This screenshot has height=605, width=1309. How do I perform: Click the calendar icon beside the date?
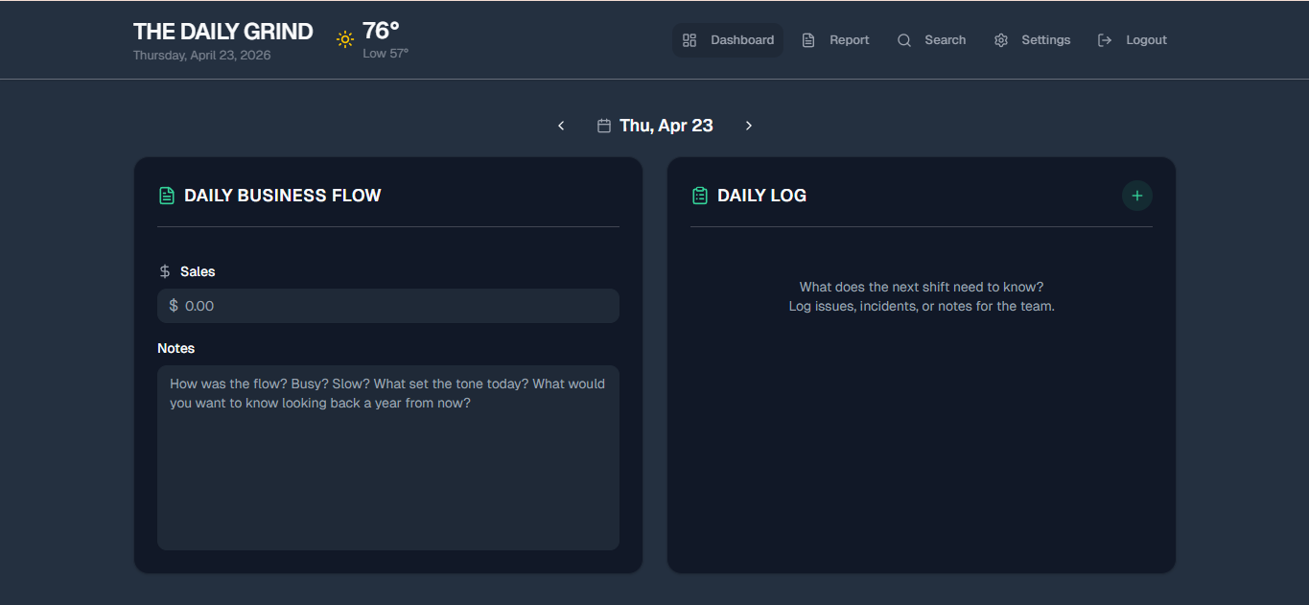pos(603,125)
